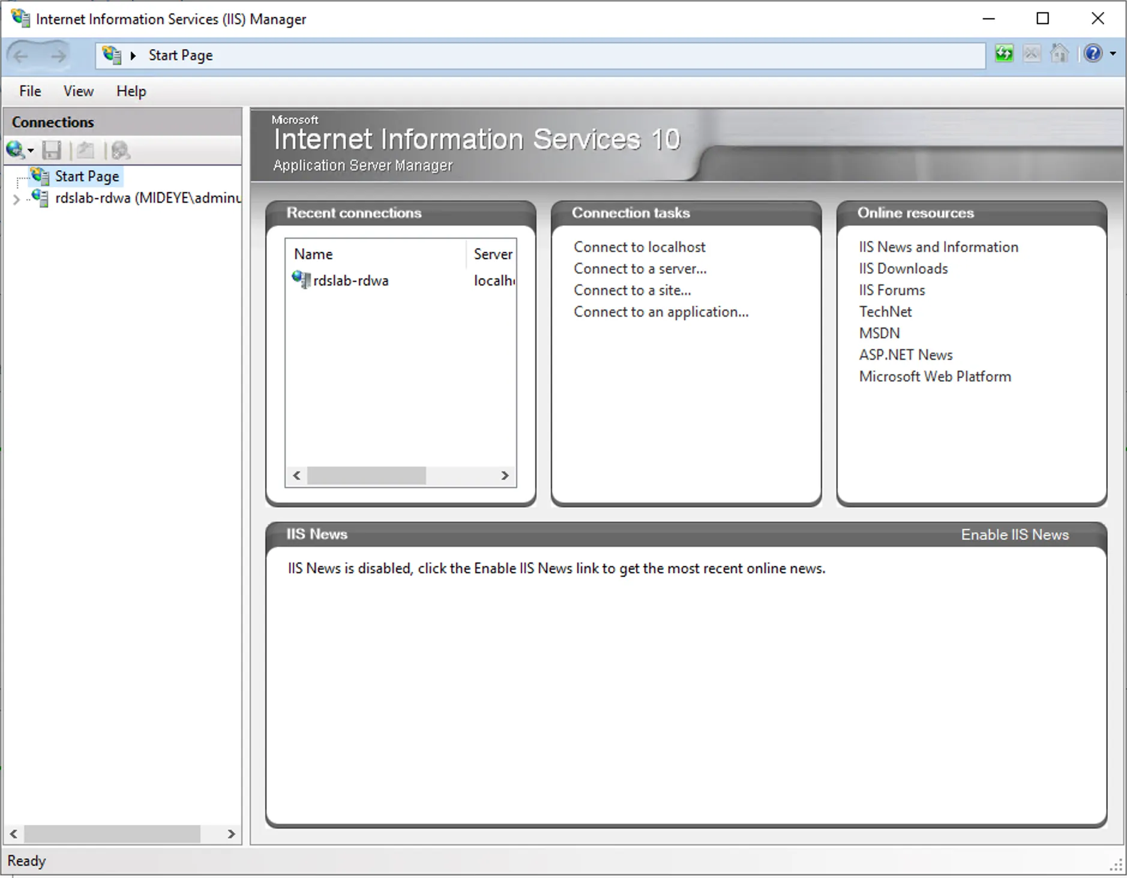The width and height of the screenshot is (1127, 878).
Task: Click the Save Connections floppy disk icon
Action: click(51, 150)
